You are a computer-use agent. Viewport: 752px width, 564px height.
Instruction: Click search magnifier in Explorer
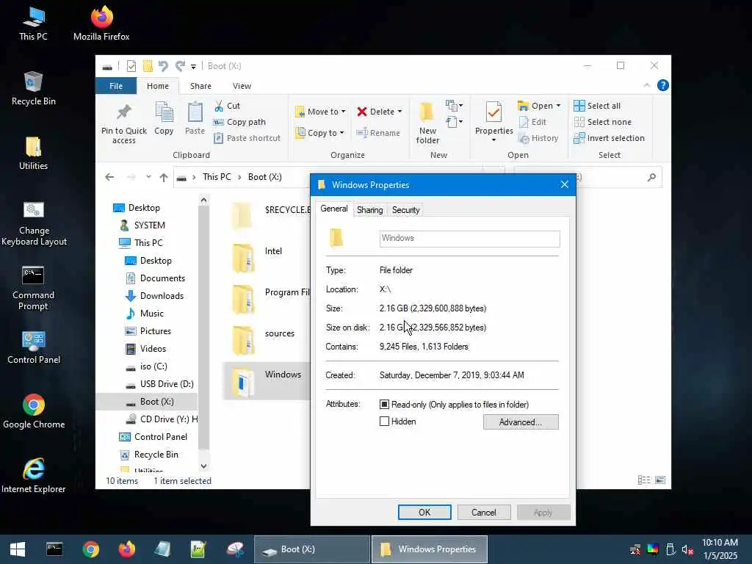[651, 178]
